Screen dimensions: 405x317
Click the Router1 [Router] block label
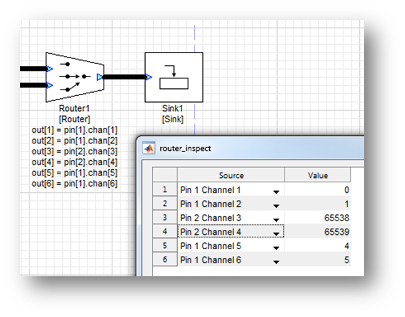click(75, 114)
